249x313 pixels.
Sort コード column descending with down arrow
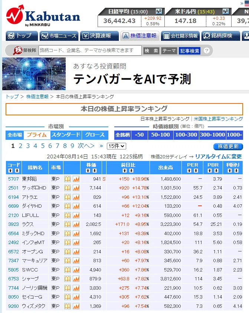pos(17,171)
